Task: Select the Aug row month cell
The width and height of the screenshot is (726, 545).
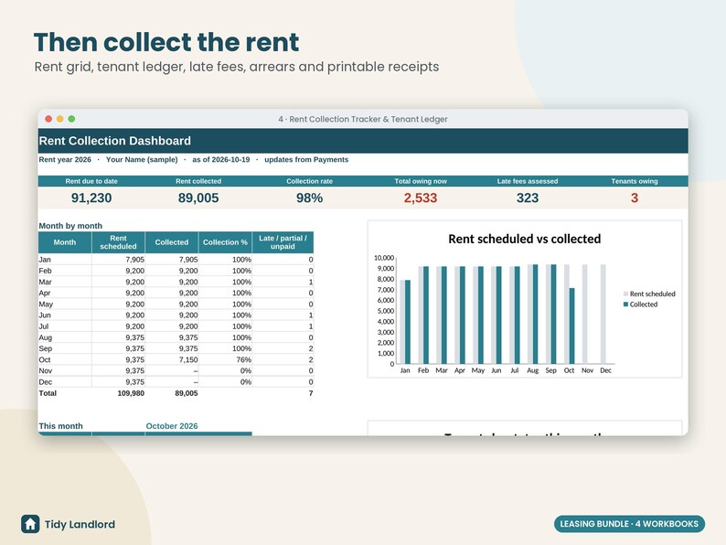Action: (65, 337)
